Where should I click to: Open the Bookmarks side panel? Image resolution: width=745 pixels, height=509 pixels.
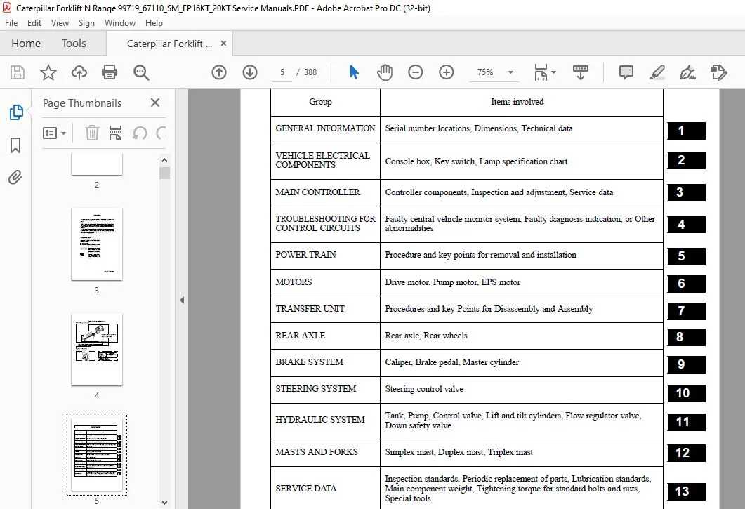click(x=15, y=145)
